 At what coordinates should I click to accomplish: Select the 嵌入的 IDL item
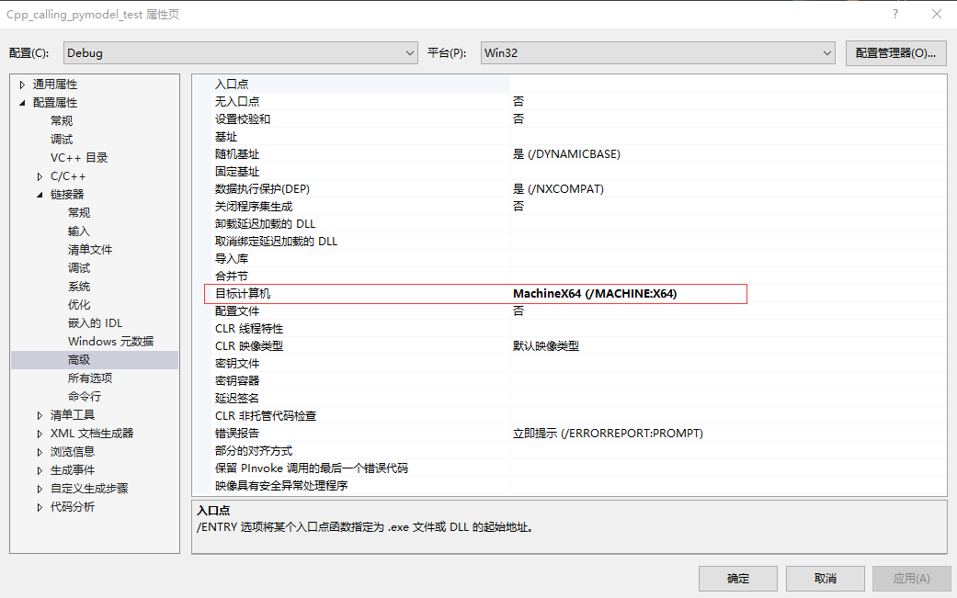click(96, 322)
